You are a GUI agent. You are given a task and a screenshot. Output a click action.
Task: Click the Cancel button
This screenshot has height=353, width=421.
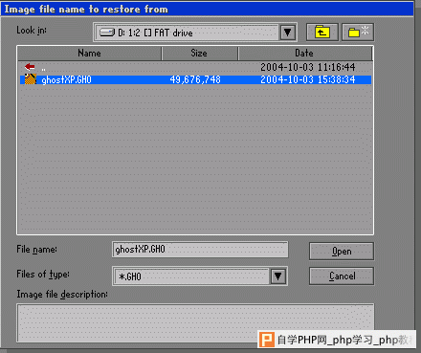pyautogui.click(x=342, y=276)
